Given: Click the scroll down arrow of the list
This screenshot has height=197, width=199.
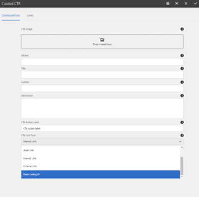Looking at the screenshot, I should [182, 177].
